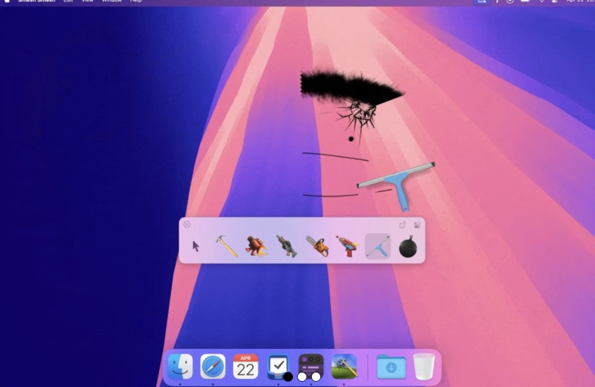Pick the flamethrower tool
The width and height of the screenshot is (595, 387).
(256, 246)
